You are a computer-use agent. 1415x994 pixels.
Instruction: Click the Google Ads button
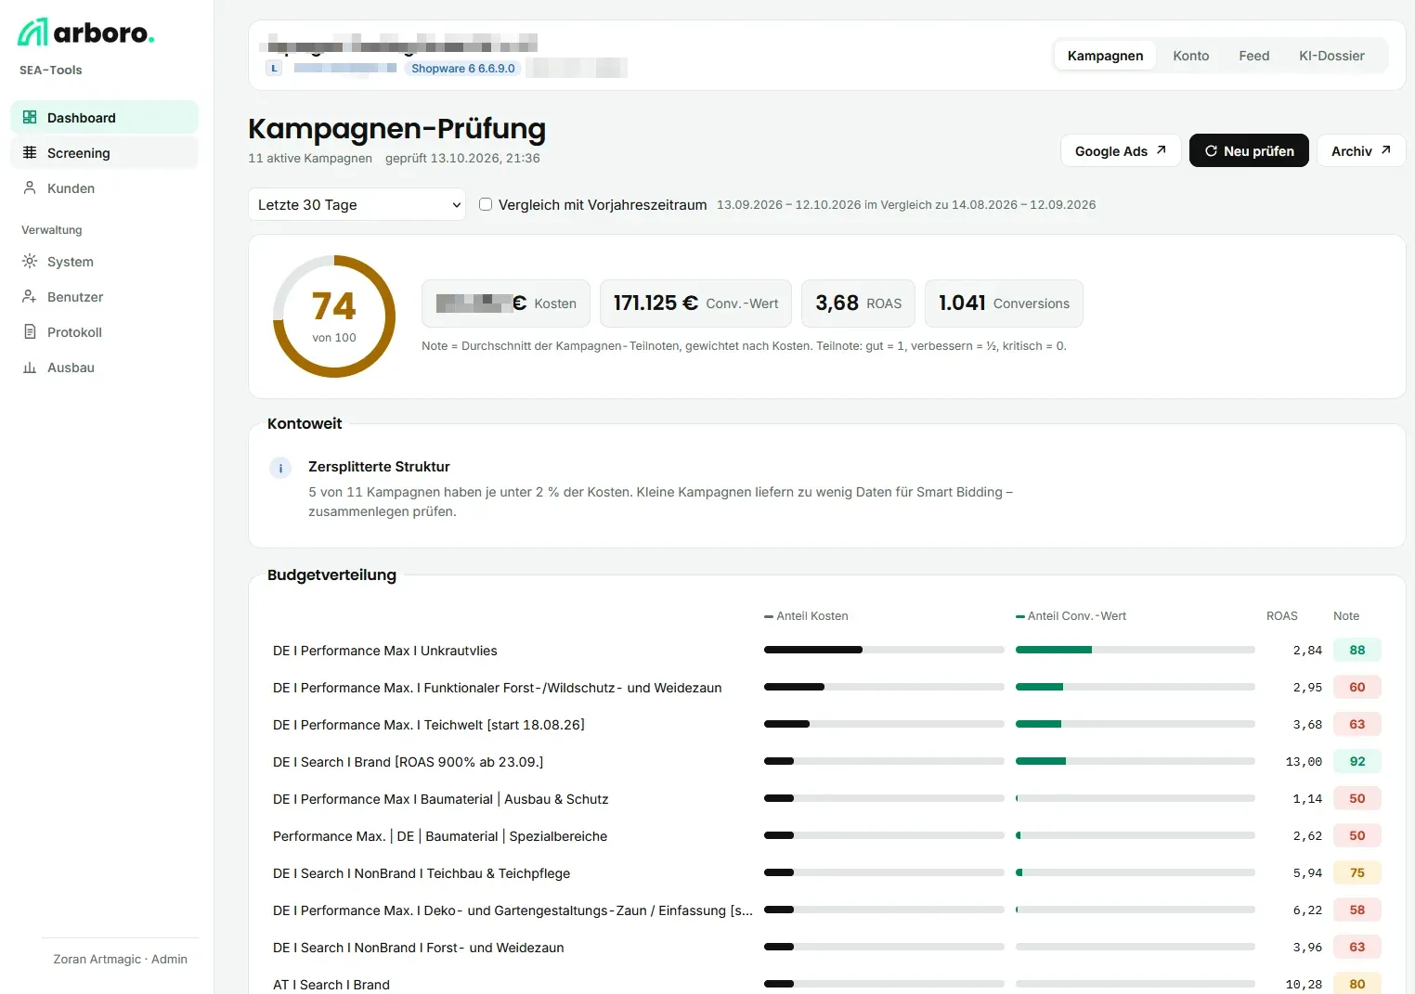tap(1121, 151)
